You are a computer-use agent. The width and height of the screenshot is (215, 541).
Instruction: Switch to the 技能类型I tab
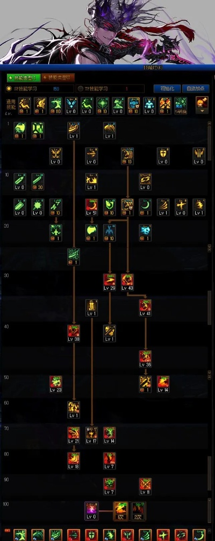pyautogui.click(x=24, y=78)
